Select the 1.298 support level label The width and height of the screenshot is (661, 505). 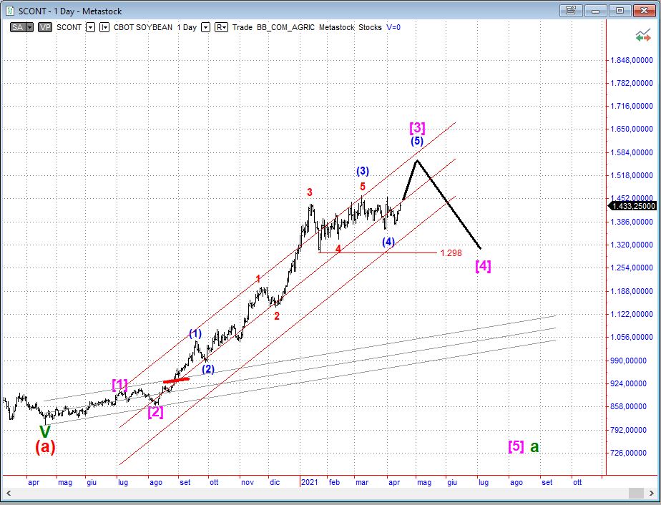pos(451,253)
